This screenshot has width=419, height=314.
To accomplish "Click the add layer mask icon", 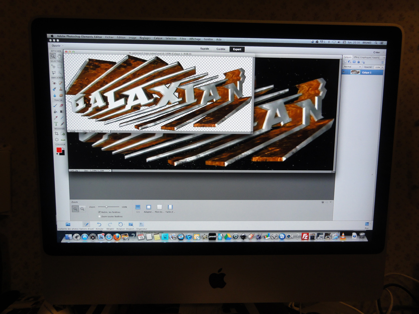I will pos(354,62).
